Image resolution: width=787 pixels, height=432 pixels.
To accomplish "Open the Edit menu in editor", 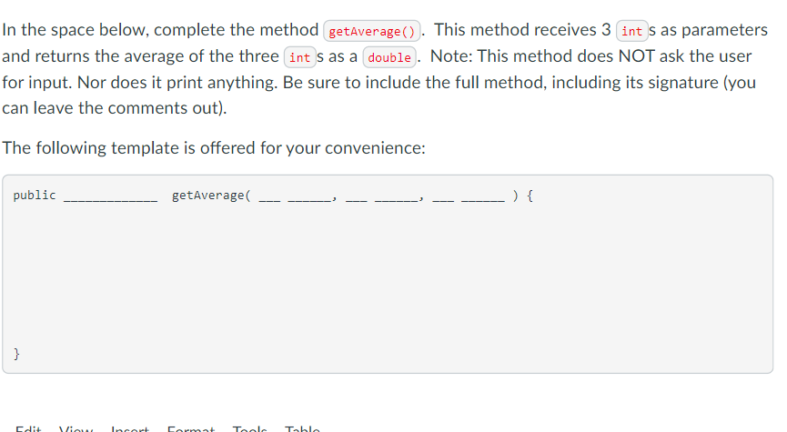I will coord(28,429).
